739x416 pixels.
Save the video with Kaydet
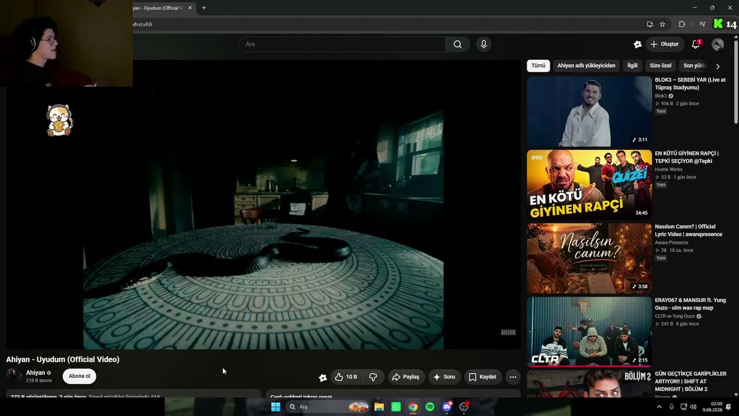point(482,377)
